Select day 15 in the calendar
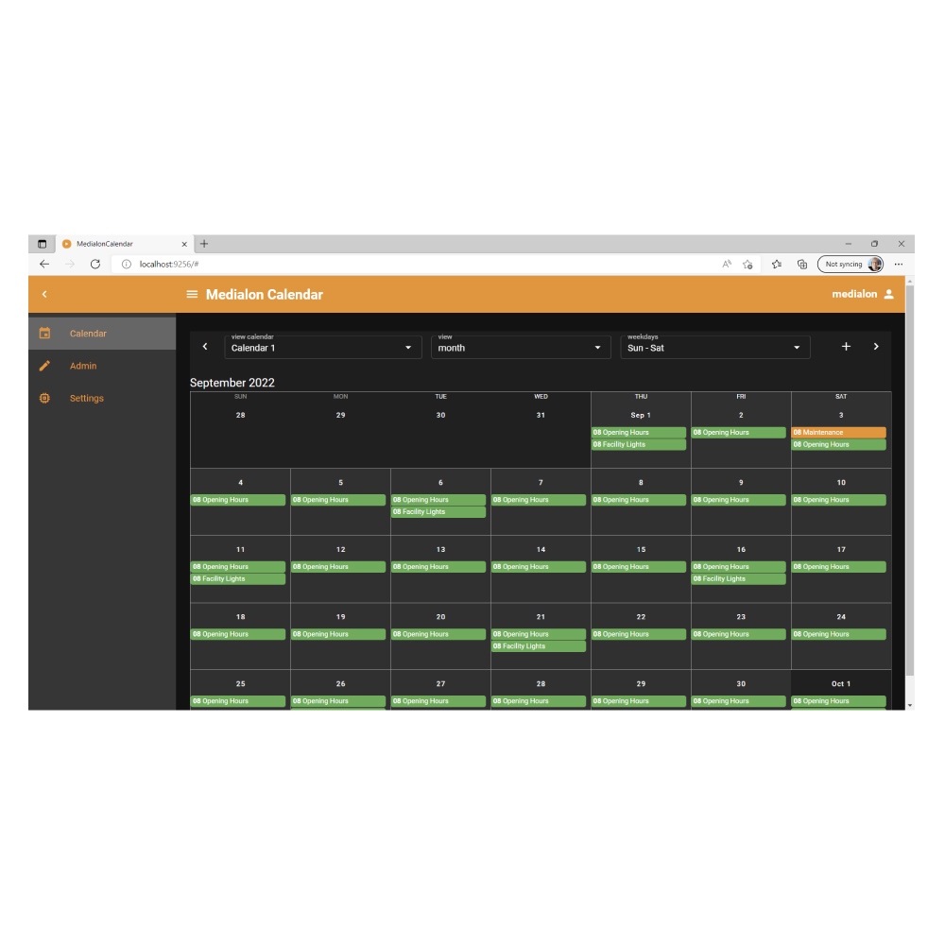The image size is (945, 945). click(641, 550)
